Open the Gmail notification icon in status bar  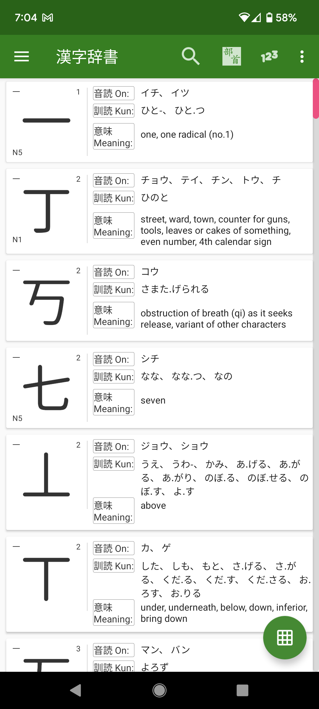pos(48,18)
